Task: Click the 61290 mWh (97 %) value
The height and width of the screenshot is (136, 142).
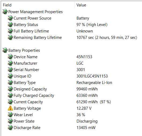Action: pos(94,102)
